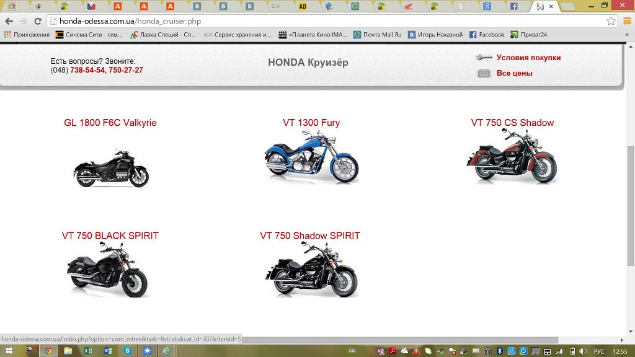635x357 pixels.
Task: Open the Приват24 bookmark
Action: click(x=529, y=35)
